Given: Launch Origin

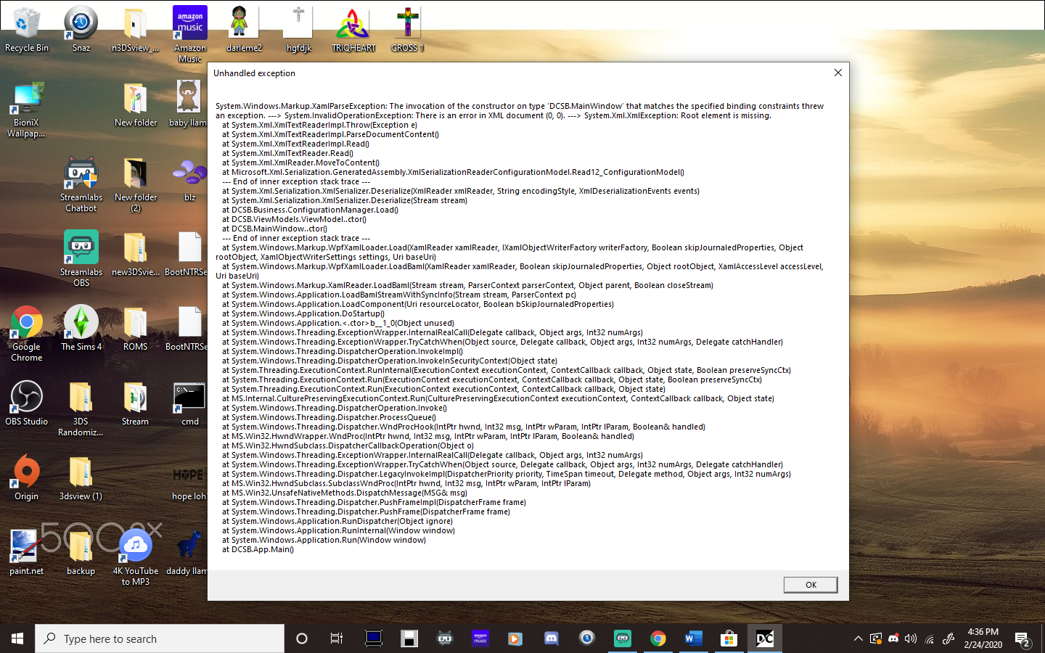Looking at the screenshot, I should point(26,472).
